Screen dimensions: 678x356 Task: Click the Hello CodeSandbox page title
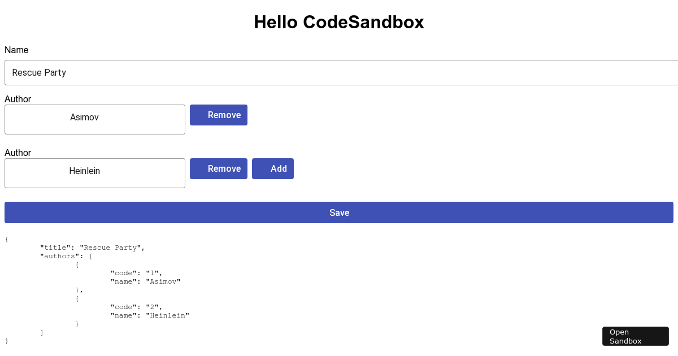pos(339,22)
